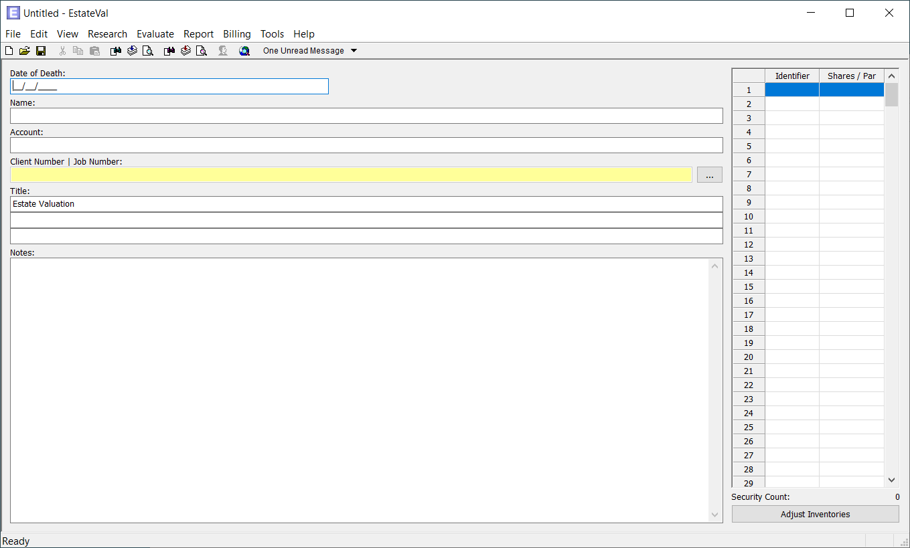910x548 pixels.
Task: Click the ellipsis browse button for Client Number
Action: tap(710, 175)
